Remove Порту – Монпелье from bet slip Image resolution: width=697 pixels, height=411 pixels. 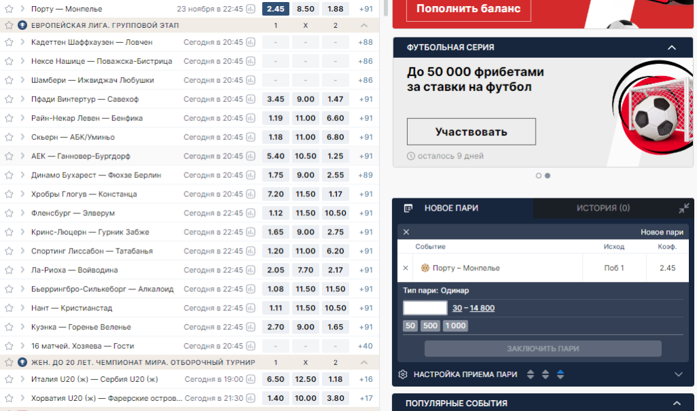coord(406,268)
